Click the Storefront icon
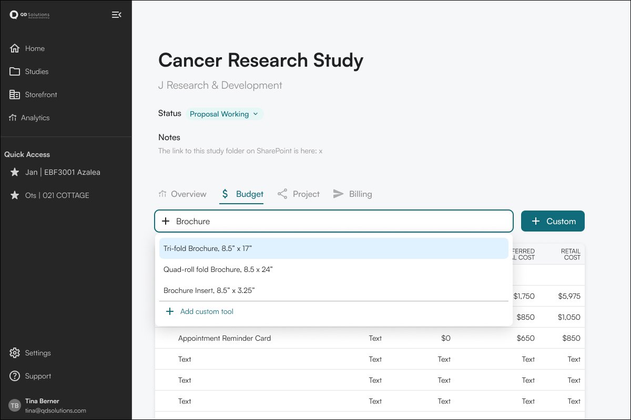The width and height of the screenshot is (631, 420). click(x=15, y=94)
